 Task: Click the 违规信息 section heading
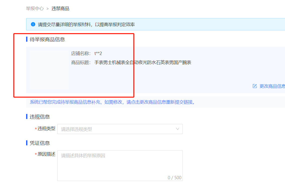pos(40,117)
